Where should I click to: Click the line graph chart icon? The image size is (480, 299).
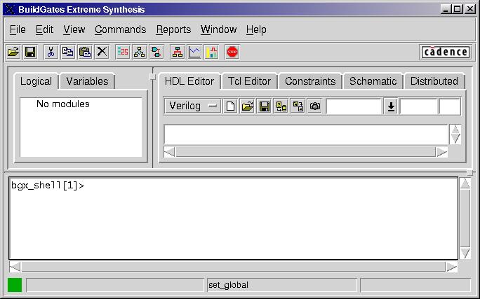[x=194, y=53]
